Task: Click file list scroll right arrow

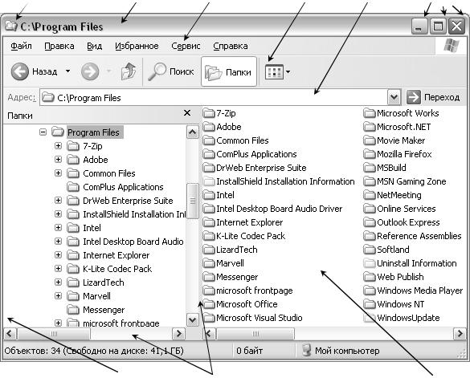Action: pos(460,333)
